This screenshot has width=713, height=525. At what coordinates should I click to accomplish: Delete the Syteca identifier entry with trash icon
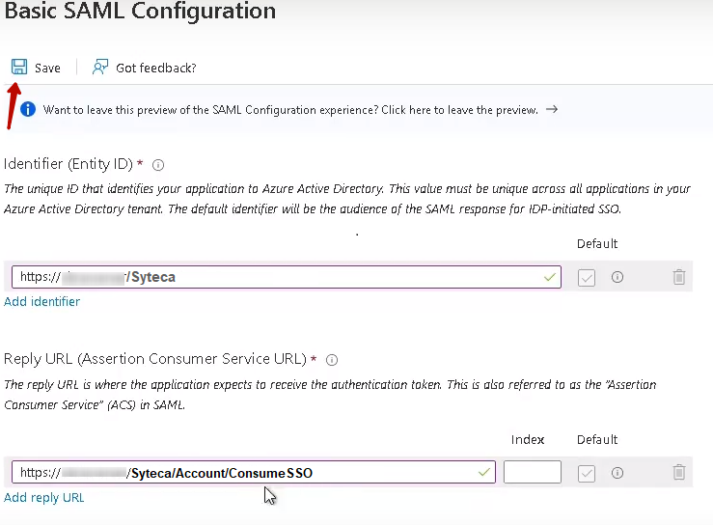tap(679, 277)
